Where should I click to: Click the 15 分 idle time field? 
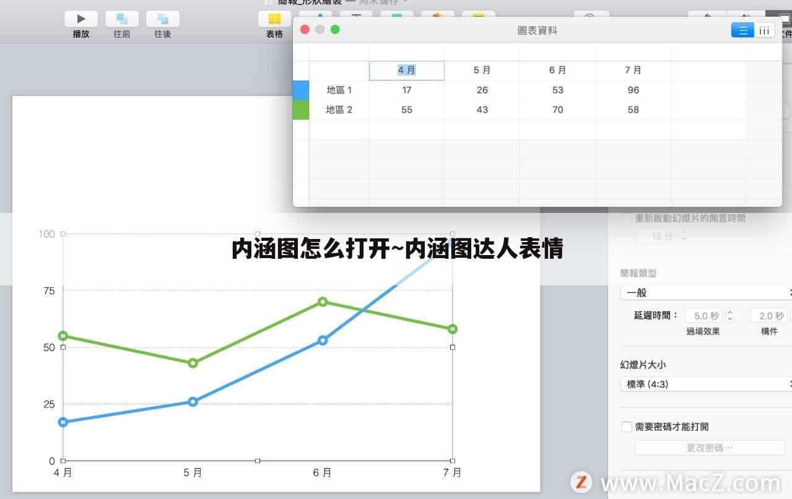[x=658, y=236]
